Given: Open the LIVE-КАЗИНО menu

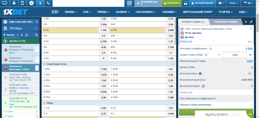Looking at the screenshot, I should pyautogui.click(x=145, y=12).
